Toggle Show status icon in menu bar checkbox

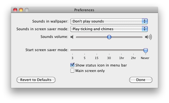[x=72, y=65]
